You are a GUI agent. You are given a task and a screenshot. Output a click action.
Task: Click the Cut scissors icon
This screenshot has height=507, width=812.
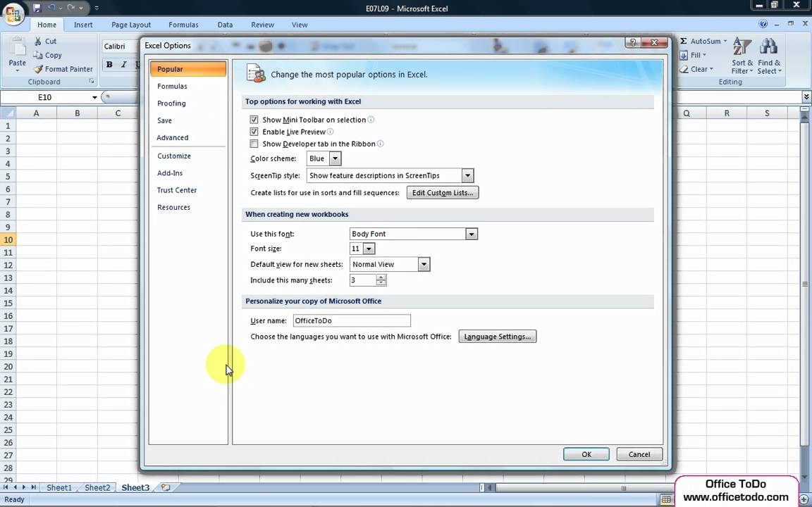(x=38, y=41)
